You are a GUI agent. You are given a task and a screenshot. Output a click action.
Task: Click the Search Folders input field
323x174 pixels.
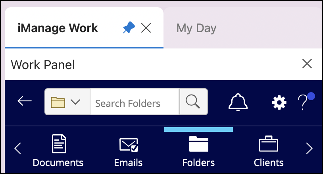click(x=134, y=103)
